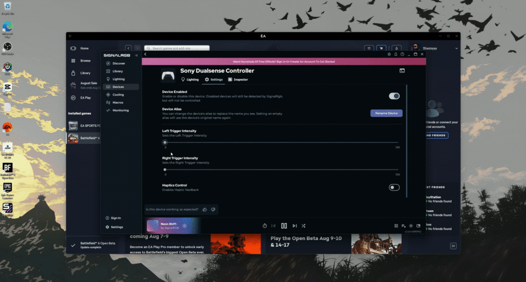526x282 pixels.
Task: Click Rename Device button
Action: coord(386,114)
